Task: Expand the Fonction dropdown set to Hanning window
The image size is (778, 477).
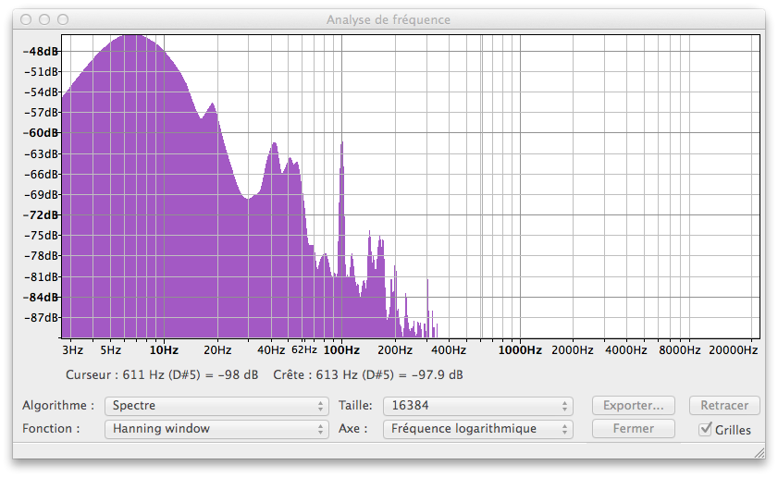Action: [x=216, y=429]
